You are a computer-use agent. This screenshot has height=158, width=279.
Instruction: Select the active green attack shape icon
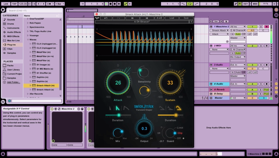point(117,108)
